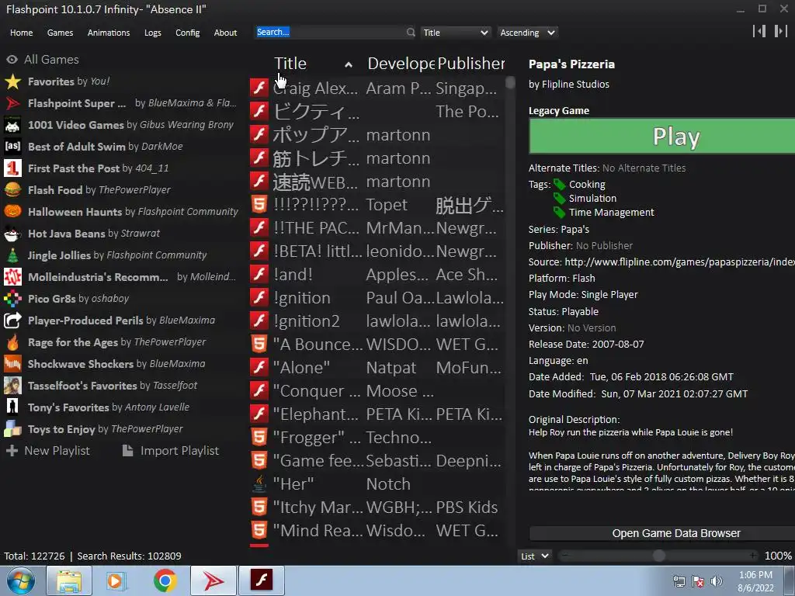Click Open Game Data Browser button
Image resolution: width=795 pixels, height=596 pixels.
click(x=662, y=533)
